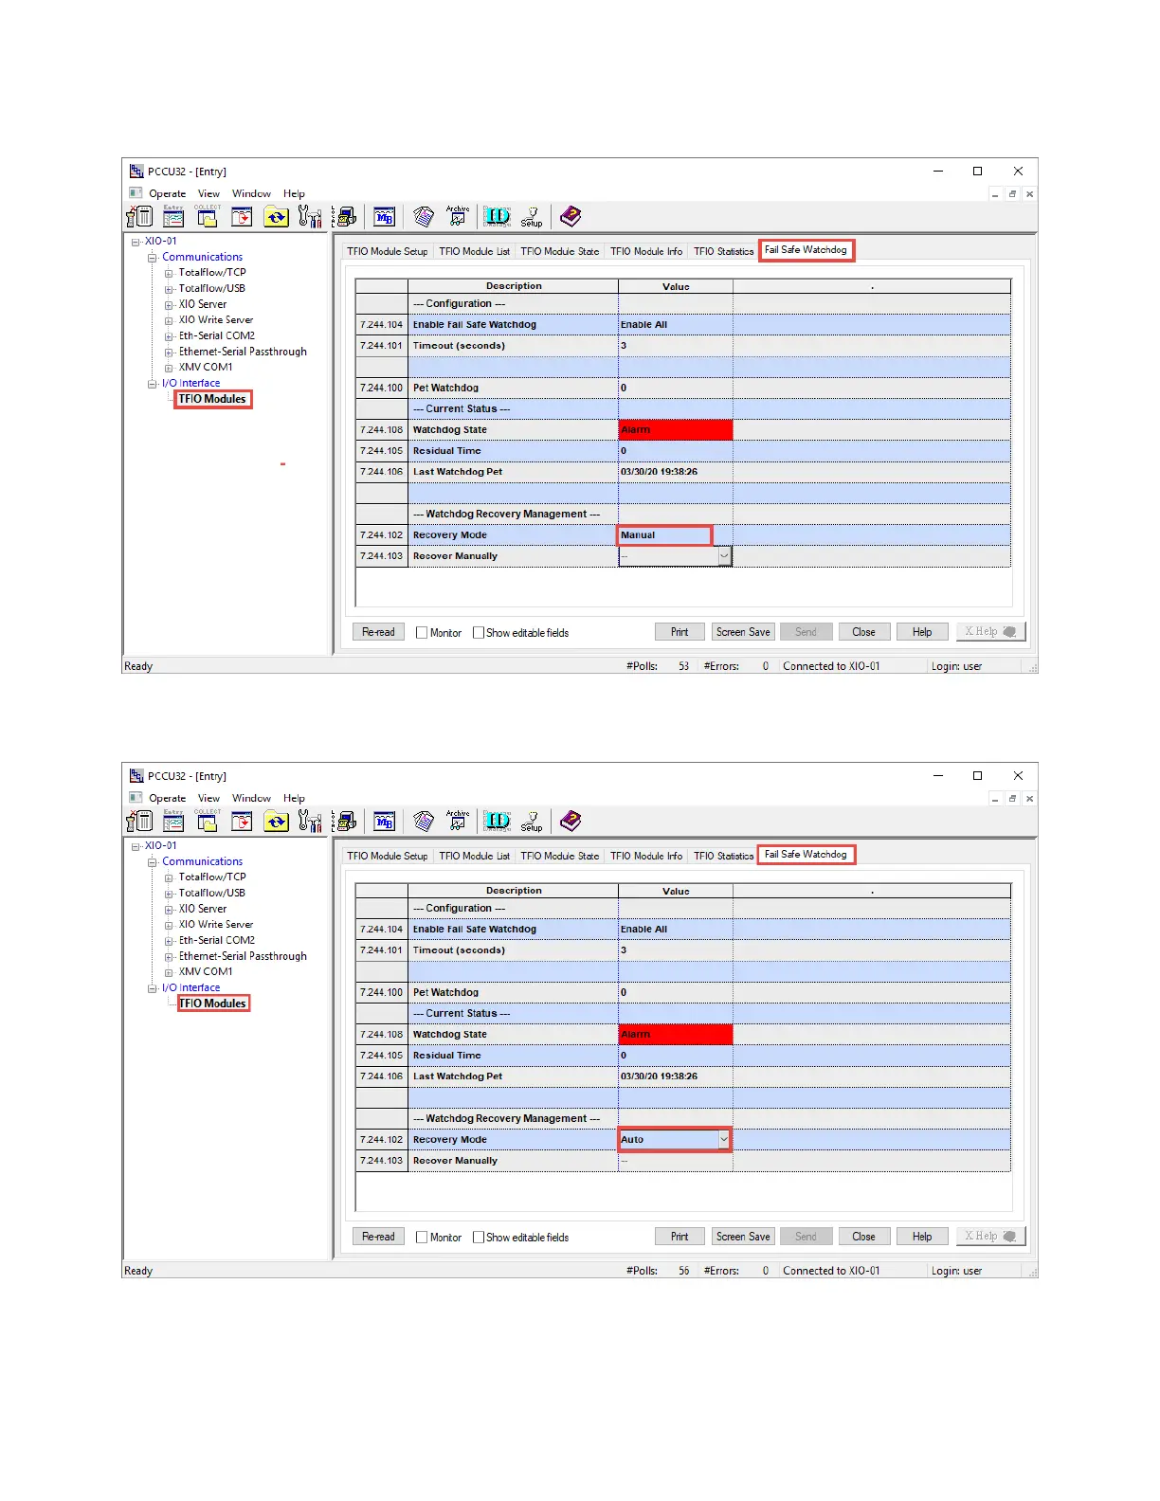The height and width of the screenshot is (1501, 1160).
Task: Open the Archive icon in the upper window toolbar
Action: [x=458, y=217]
